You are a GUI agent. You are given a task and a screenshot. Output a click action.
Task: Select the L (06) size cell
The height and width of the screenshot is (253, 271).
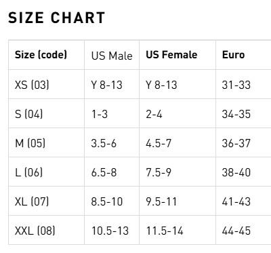tap(28, 172)
